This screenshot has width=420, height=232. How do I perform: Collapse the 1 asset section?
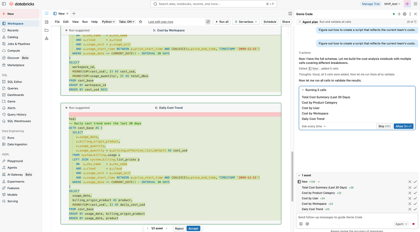pos(299,175)
